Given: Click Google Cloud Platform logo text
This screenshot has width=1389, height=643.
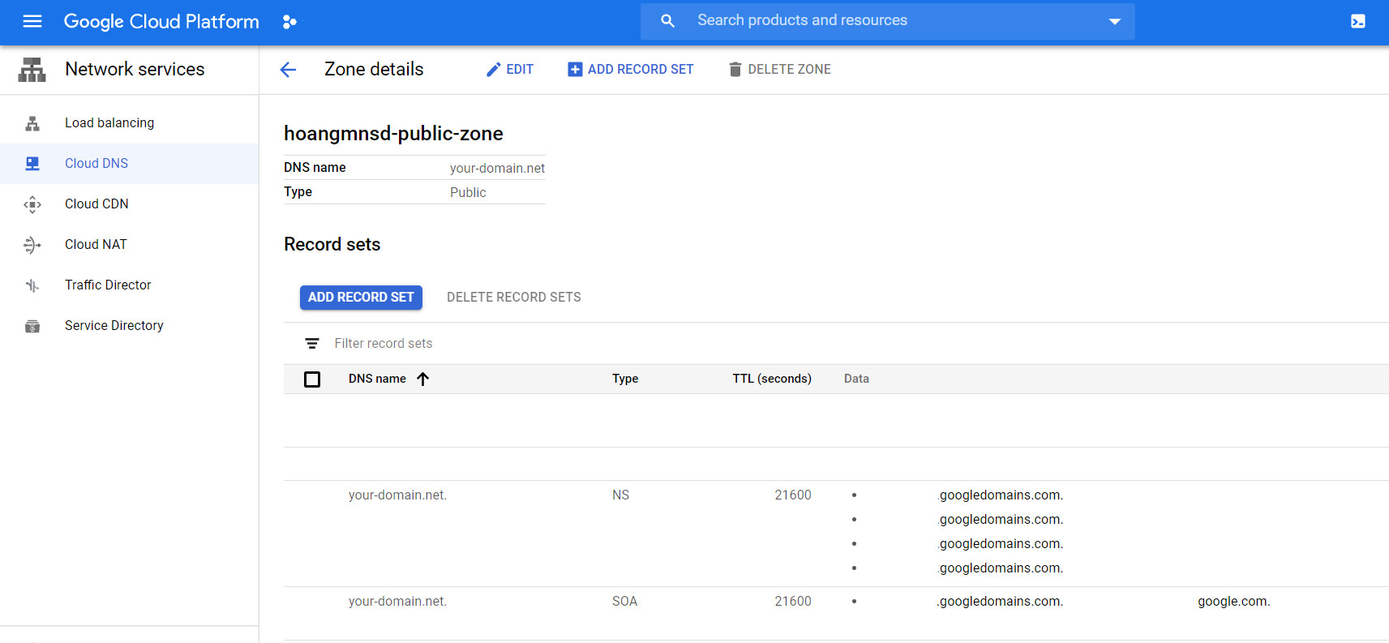Looking at the screenshot, I should click(x=161, y=22).
